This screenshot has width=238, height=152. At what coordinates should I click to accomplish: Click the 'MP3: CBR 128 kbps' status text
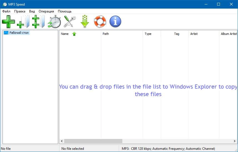[x=168, y=149]
